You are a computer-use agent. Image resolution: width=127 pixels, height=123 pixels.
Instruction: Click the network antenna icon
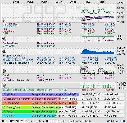tap(4, 86)
